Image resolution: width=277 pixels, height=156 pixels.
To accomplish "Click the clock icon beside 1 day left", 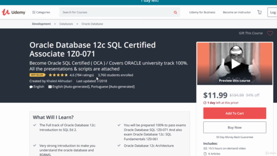I will [205, 103].
